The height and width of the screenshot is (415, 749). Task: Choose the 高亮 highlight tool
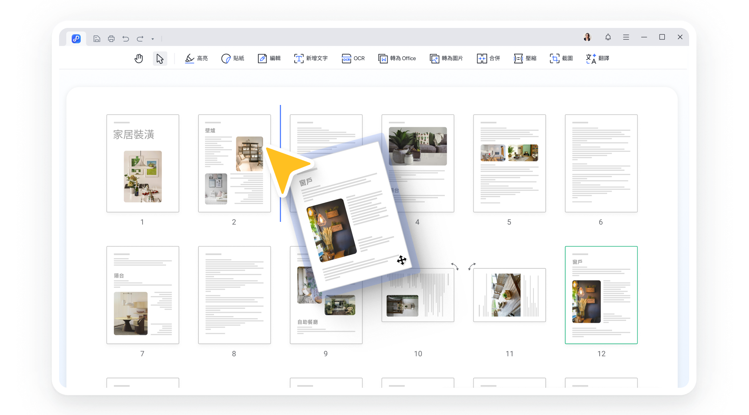point(196,59)
